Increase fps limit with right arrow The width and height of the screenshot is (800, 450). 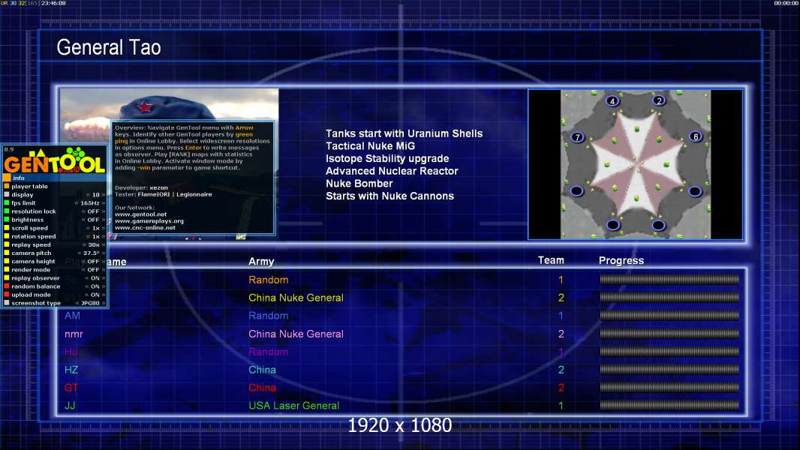coord(104,202)
